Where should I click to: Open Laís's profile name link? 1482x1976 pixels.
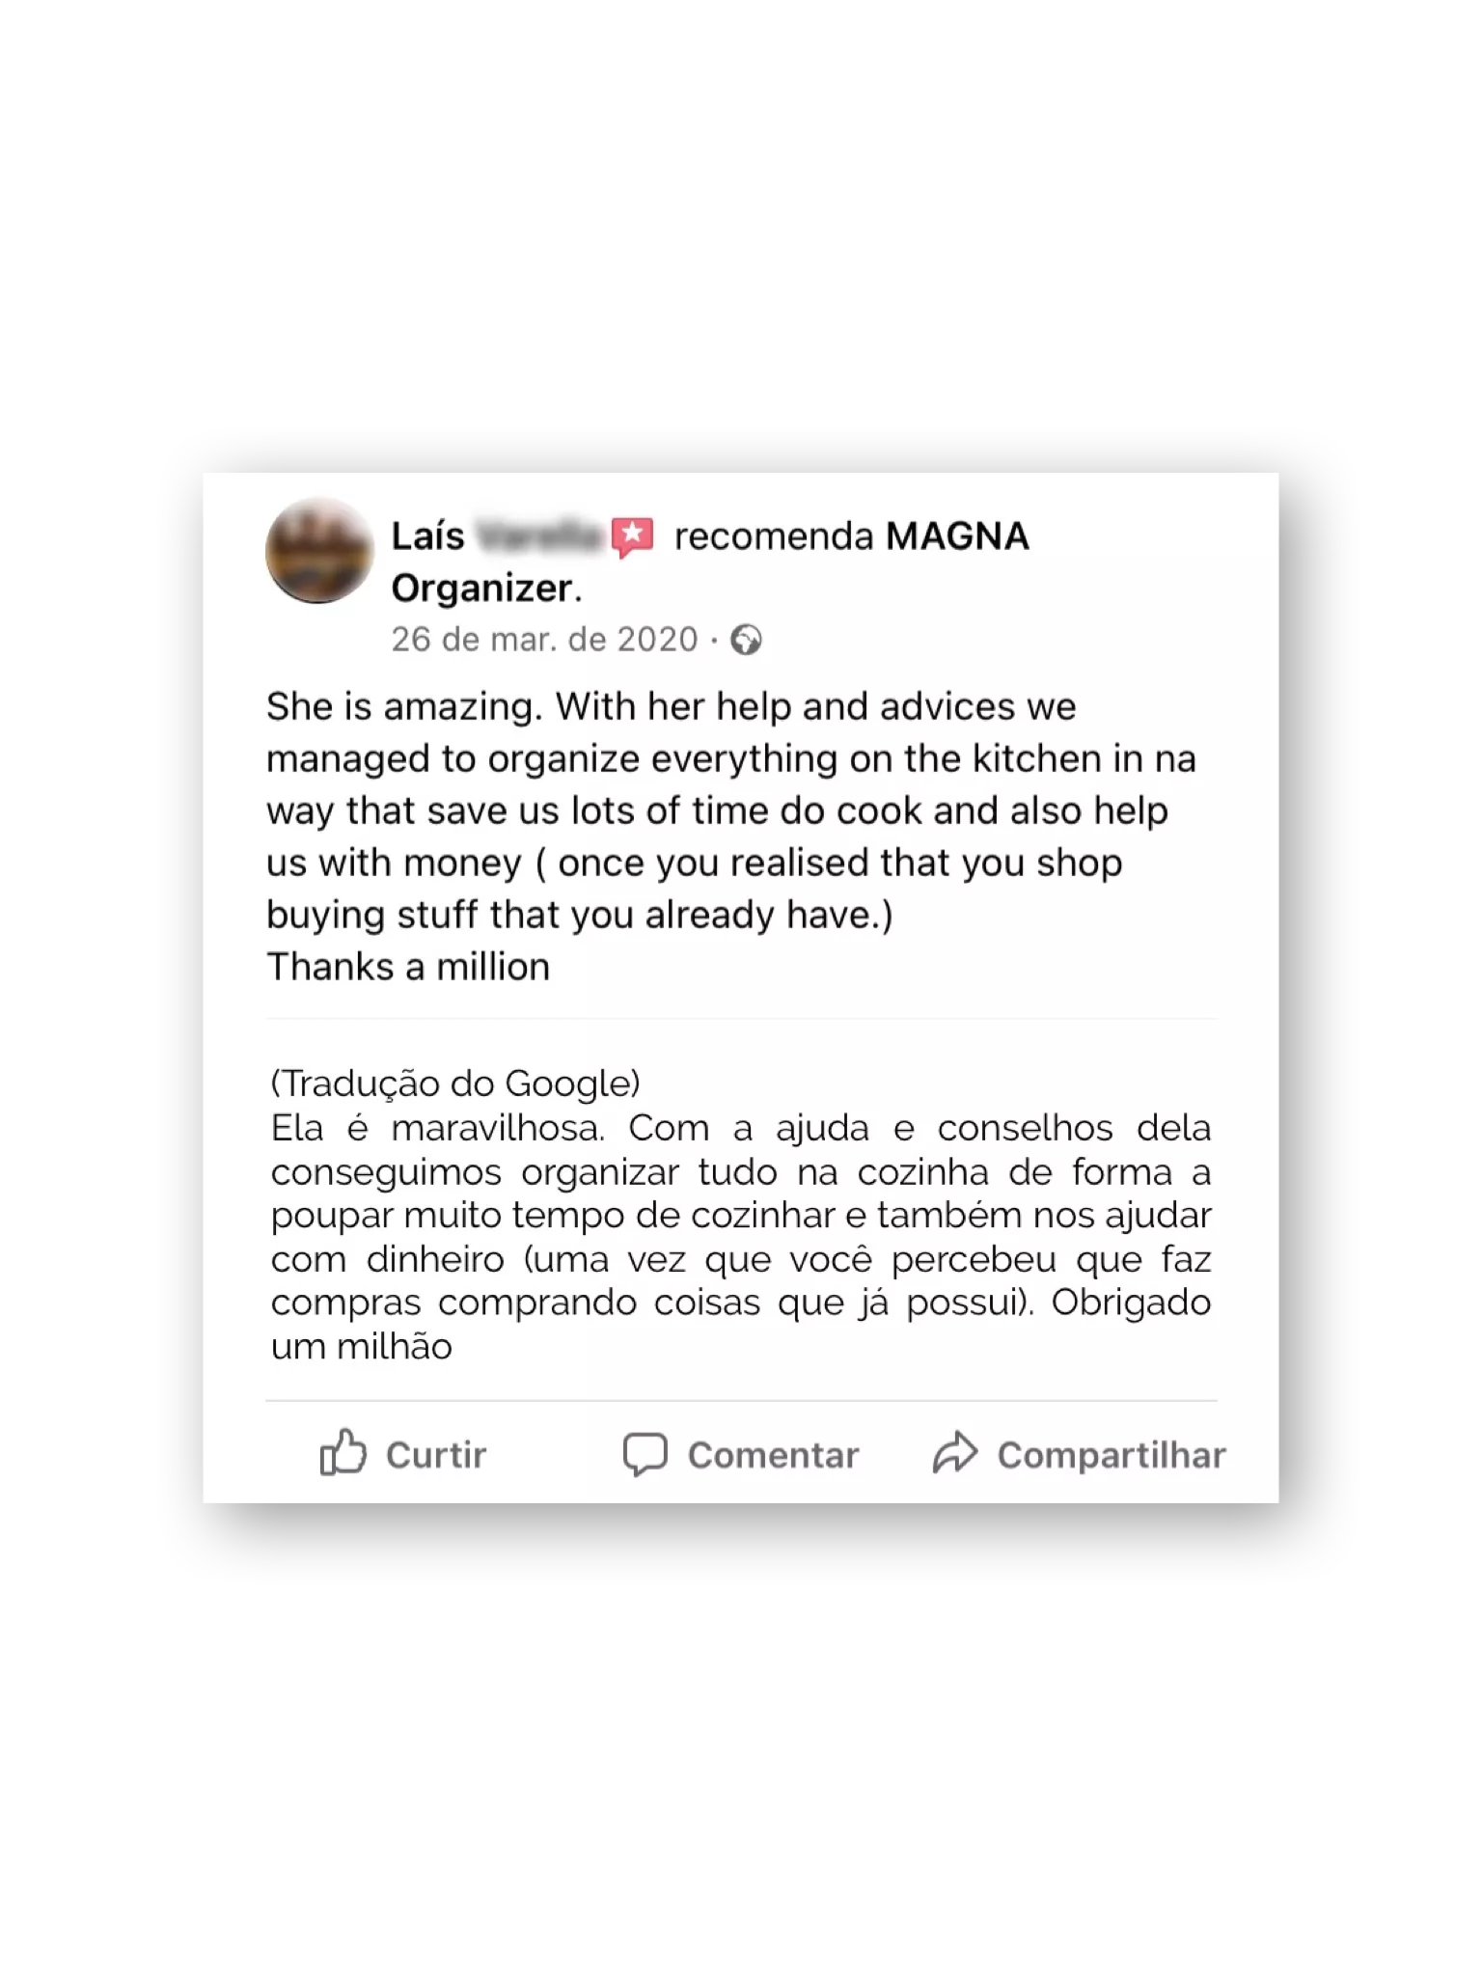pos(427,536)
